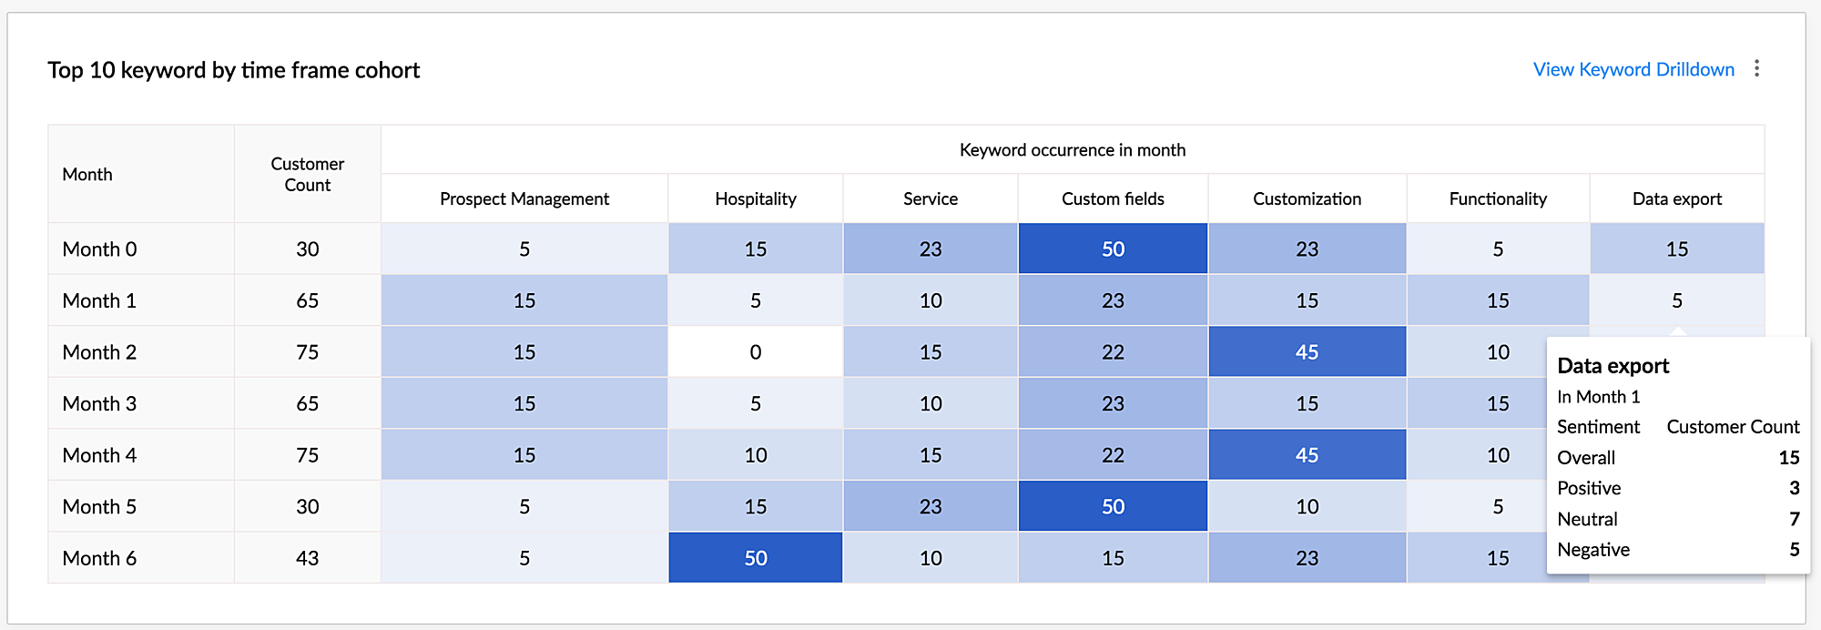Click the Customer Count column header
The height and width of the screenshot is (630, 1821).
[307, 174]
